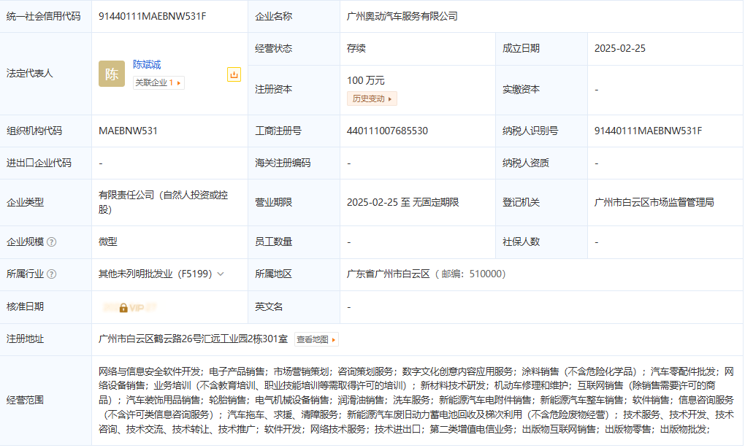The width and height of the screenshot is (745, 448).
Task: Click the 陈 avatar thumbnail
Action: point(112,74)
